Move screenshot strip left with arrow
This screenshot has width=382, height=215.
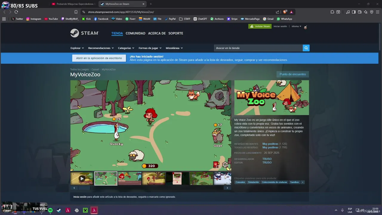(x=74, y=188)
